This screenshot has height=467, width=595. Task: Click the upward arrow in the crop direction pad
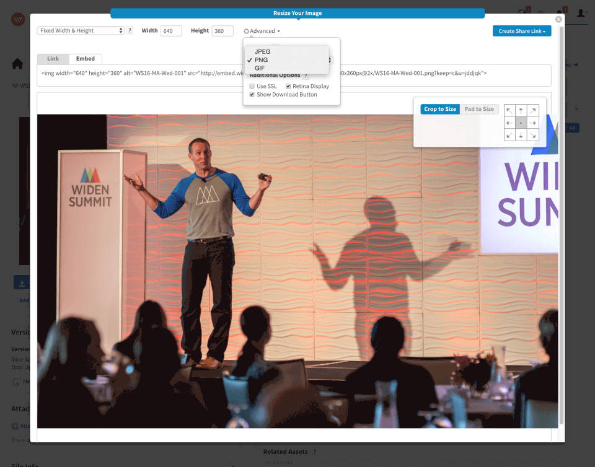click(x=521, y=110)
